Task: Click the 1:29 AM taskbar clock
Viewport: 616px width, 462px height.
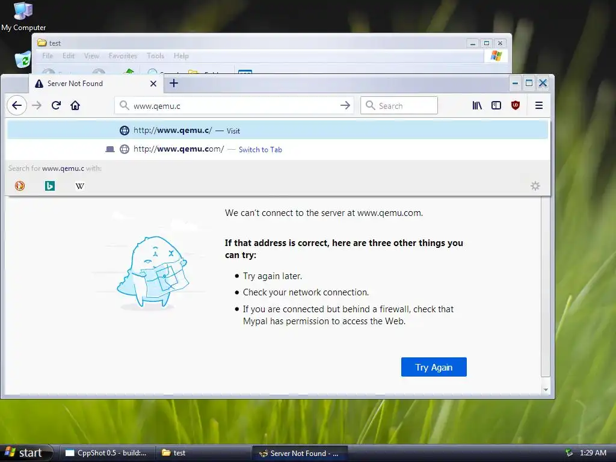Action: click(593, 453)
